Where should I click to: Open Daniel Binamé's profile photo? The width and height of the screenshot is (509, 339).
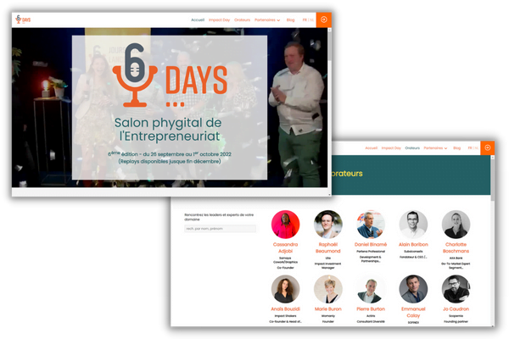[x=371, y=224]
